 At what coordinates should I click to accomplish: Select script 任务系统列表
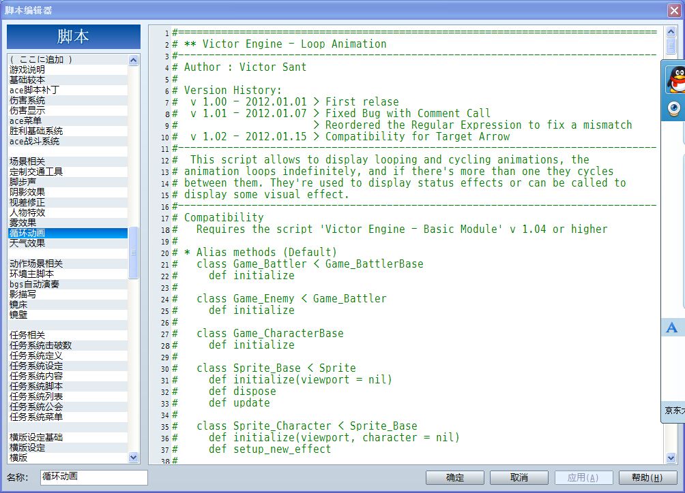coord(68,396)
